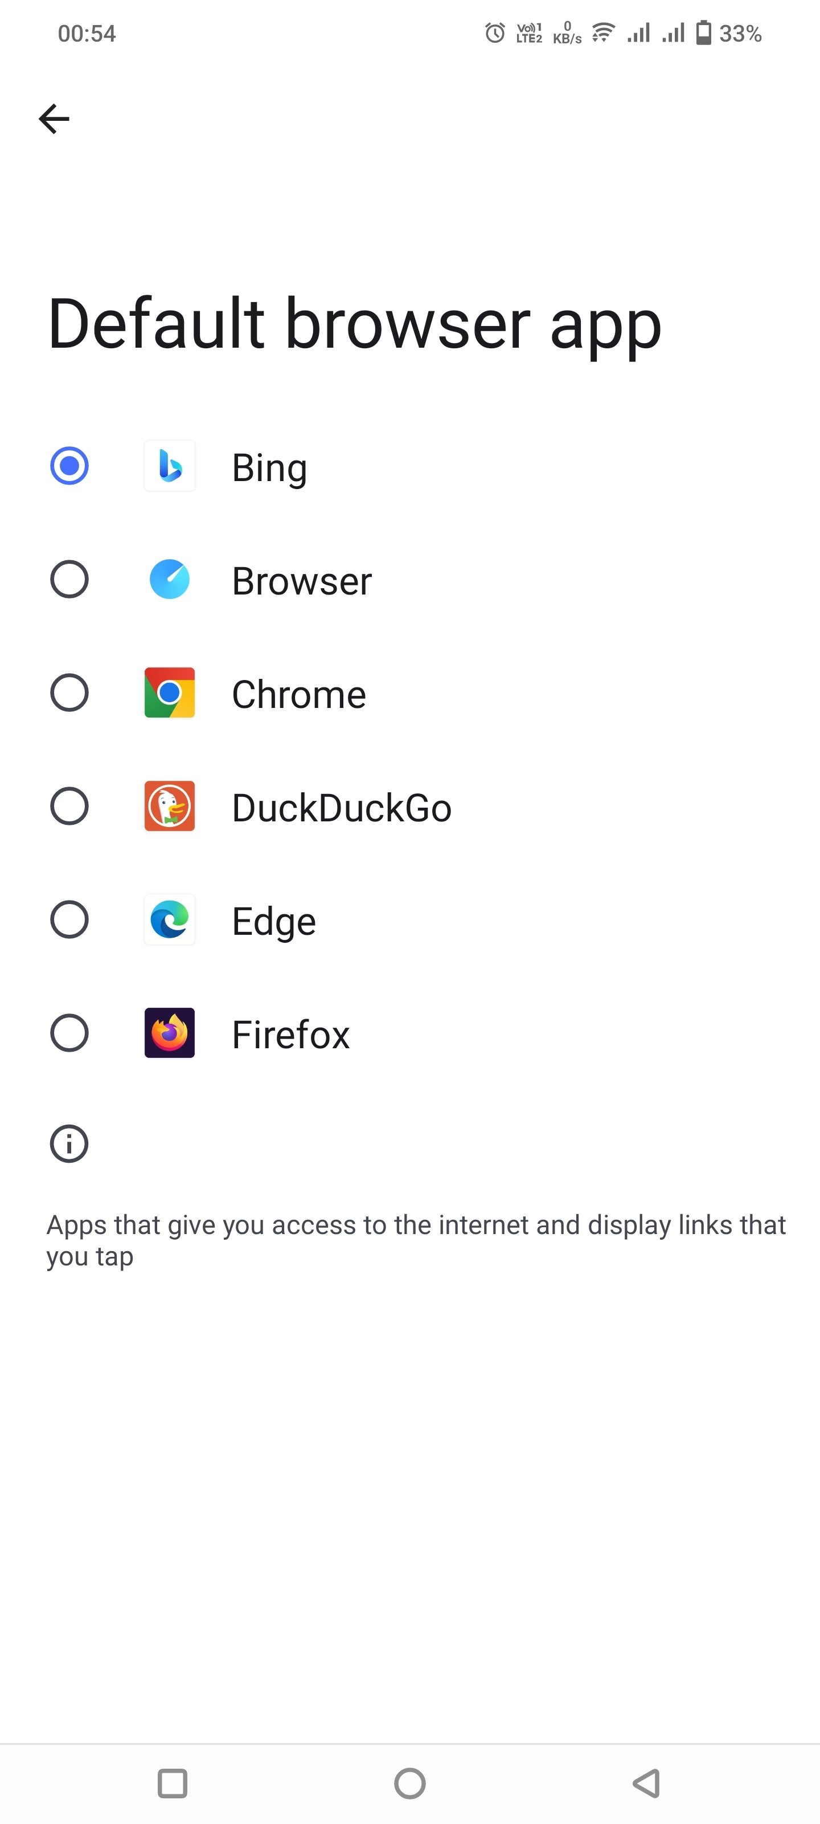Tap the back arrow icon
820x1824 pixels.
[54, 118]
